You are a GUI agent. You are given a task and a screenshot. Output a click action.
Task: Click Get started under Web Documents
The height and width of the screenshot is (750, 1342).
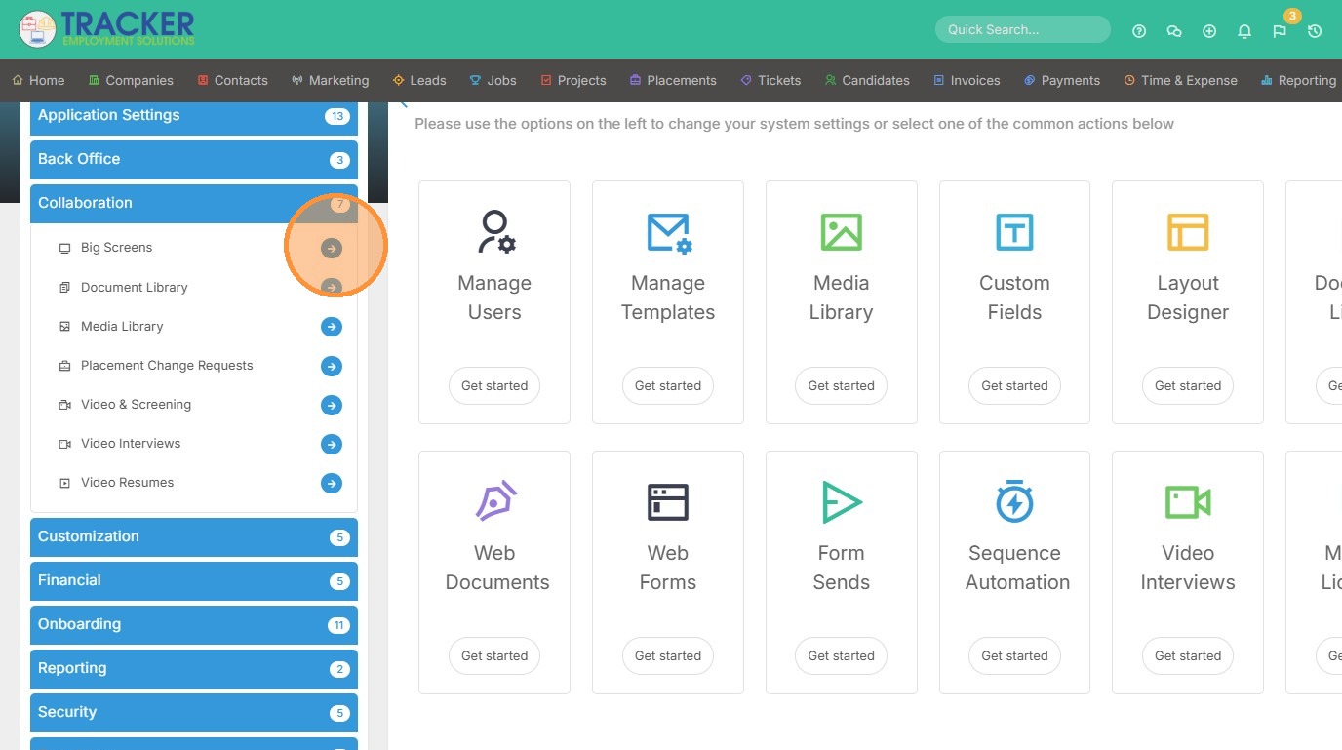[494, 656]
